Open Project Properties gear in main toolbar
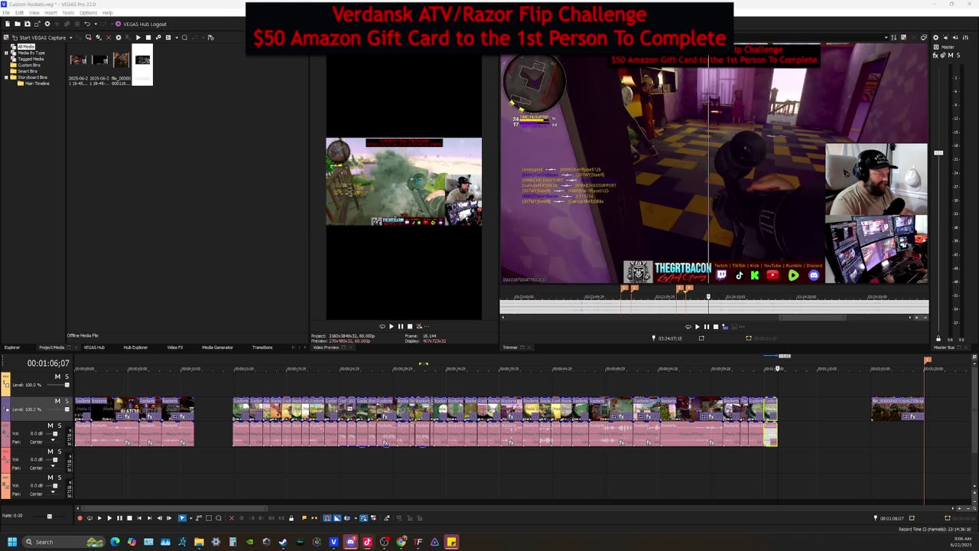Viewport: 979px width, 551px height. click(47, 24)
